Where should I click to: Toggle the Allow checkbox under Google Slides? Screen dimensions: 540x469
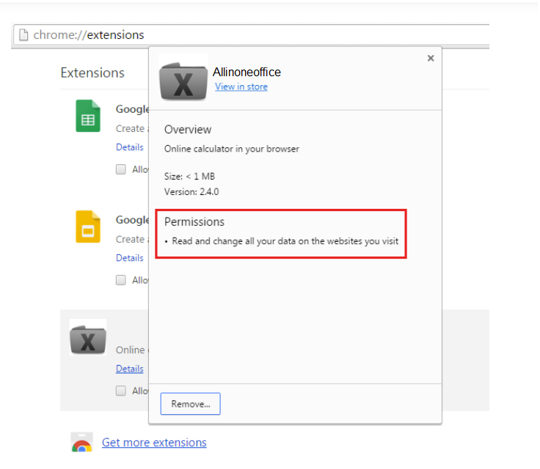[121, 280]
